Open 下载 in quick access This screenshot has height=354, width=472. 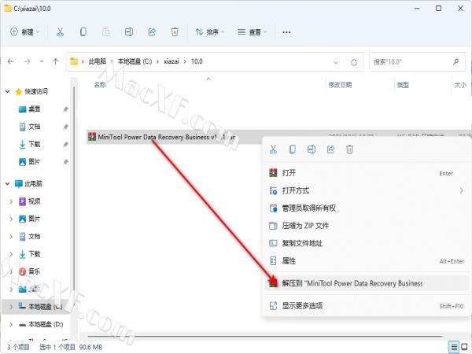tap(34, 144)
